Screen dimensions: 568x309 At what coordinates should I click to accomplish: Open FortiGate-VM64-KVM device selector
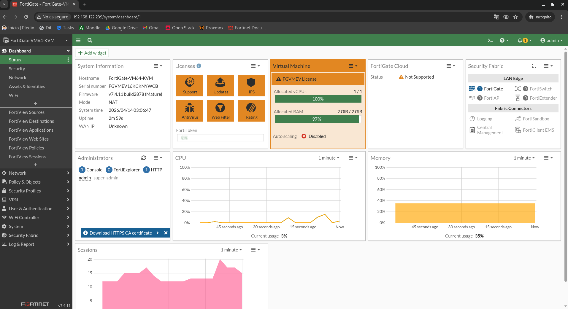(36, 40)
